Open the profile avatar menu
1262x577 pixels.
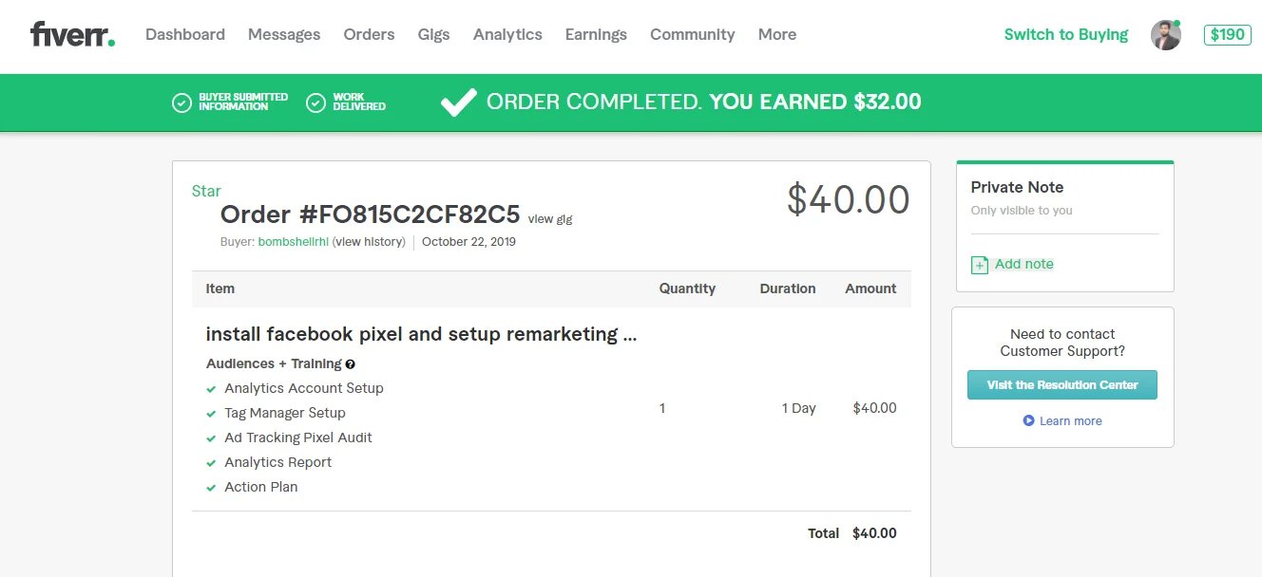click(x=1165, y=35)
